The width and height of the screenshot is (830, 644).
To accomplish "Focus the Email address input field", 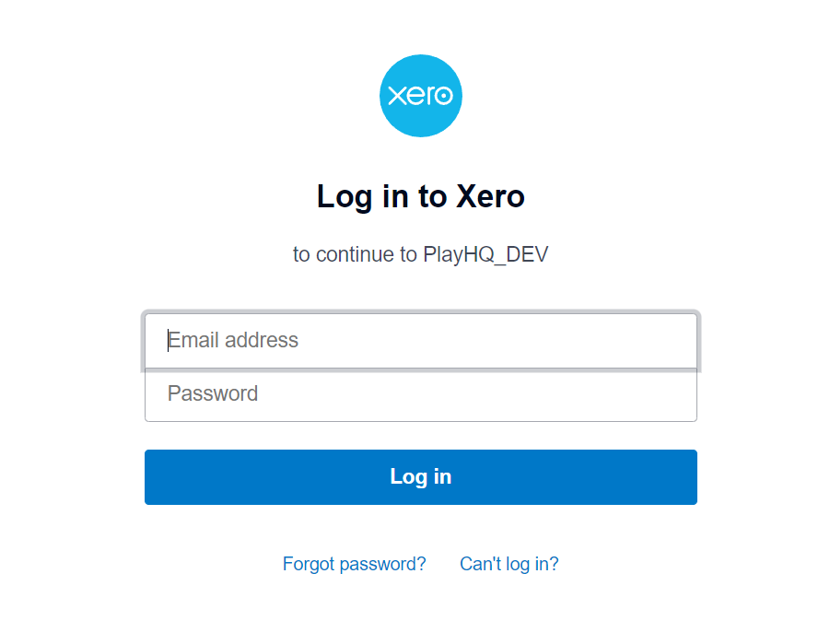I will (x=420, y=341).
